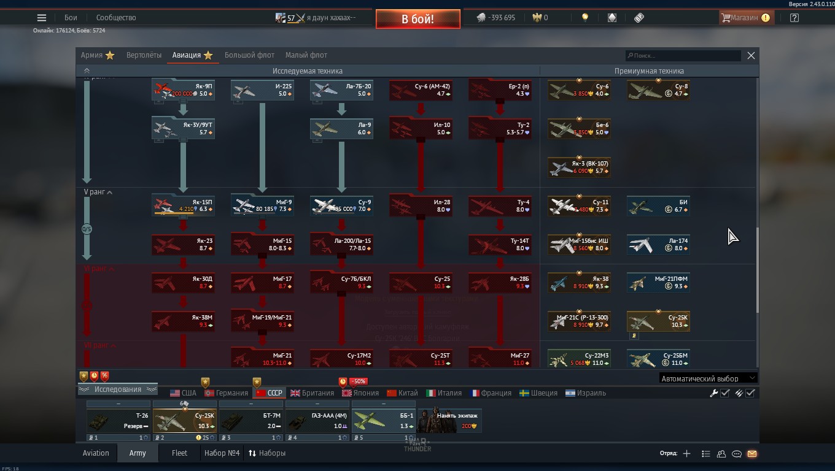The height and width of the screenshot is (471, 835).
Task: Open the tickets icon in top bar
Action: coord(639,18)
